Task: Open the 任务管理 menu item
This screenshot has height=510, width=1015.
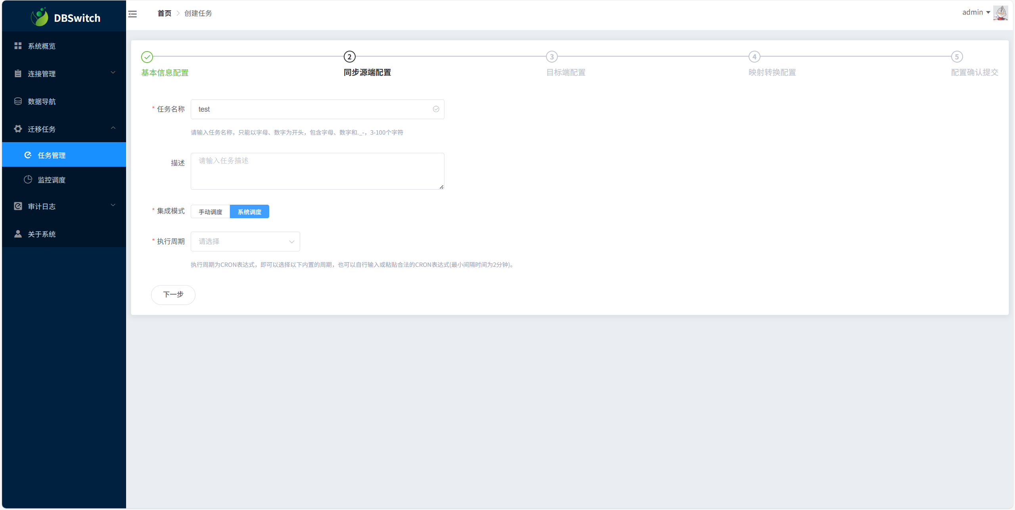Action: click(52, 155)
